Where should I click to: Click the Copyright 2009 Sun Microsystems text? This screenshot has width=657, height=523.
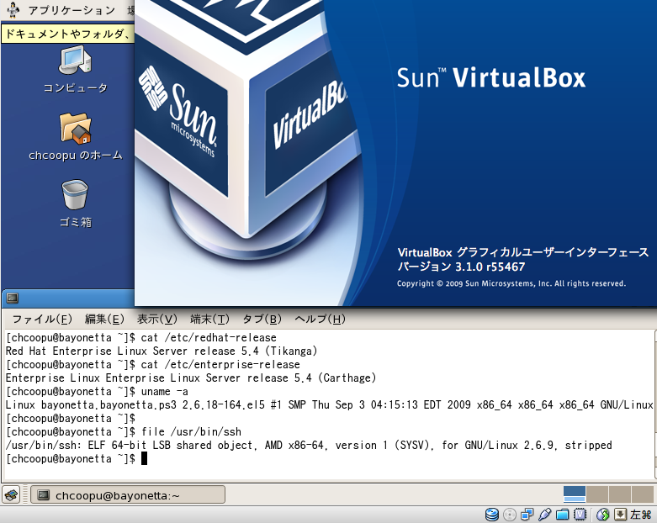(x=511, y=283)
